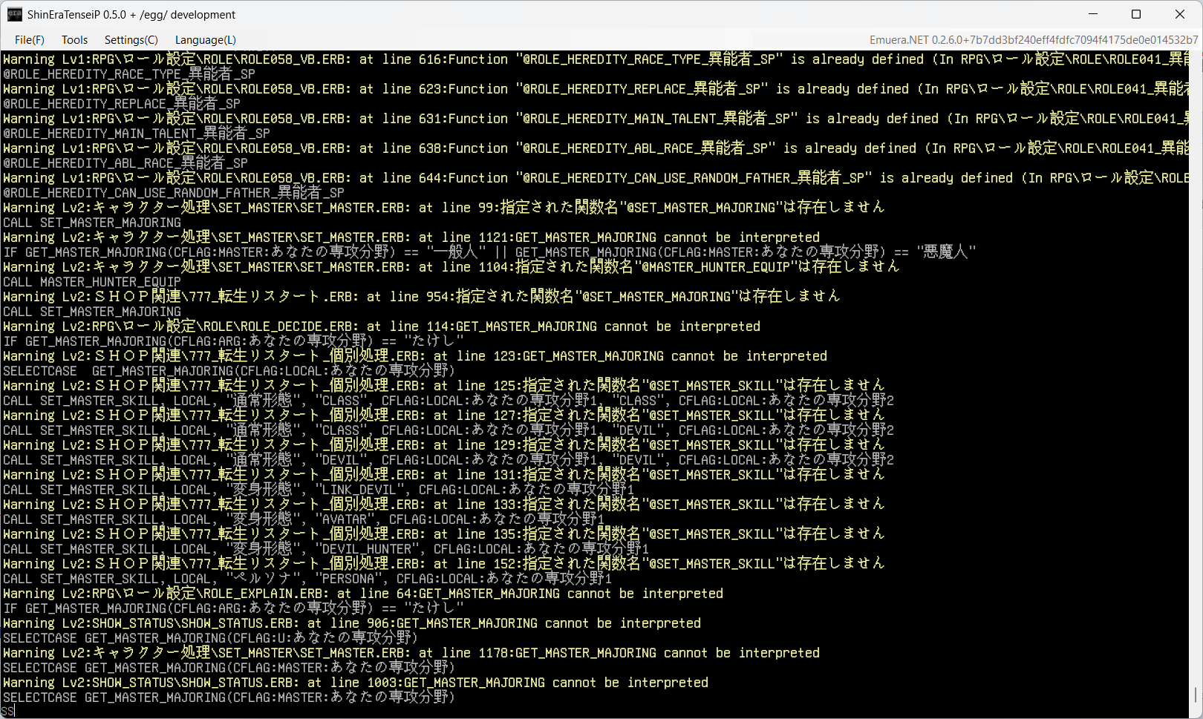This screenshot has height=719, width=1203.
Task: Click the 個別処理.ERB line 123 warning
Action: pos(415,356)
